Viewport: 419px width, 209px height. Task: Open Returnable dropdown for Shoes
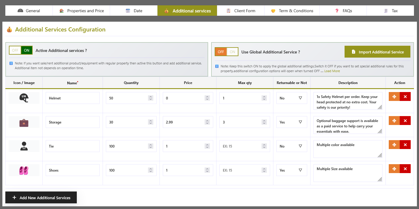pyautogui.click(x=291, y=170)
